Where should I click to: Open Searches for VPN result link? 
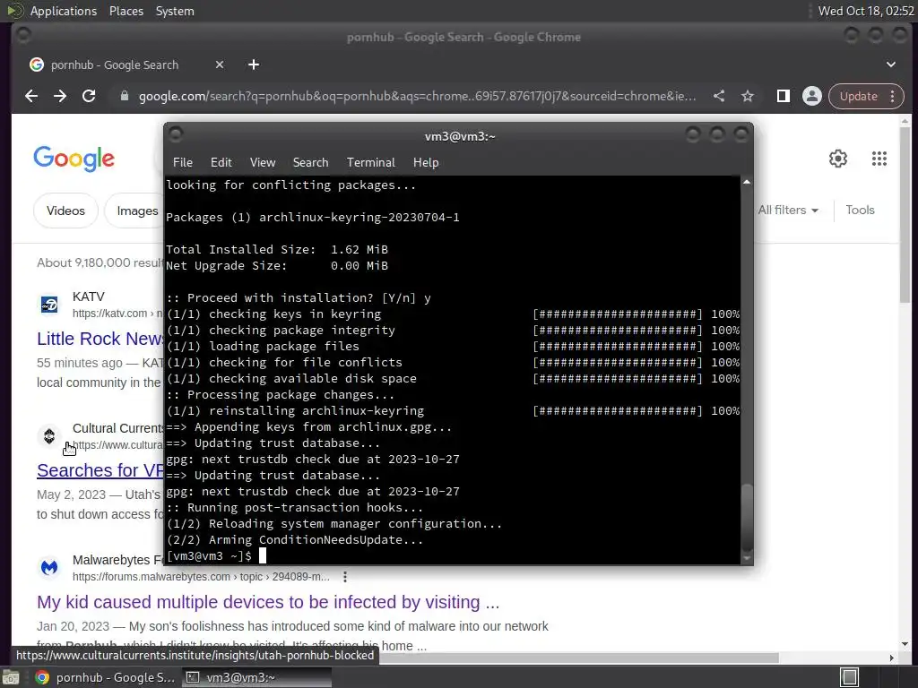point(100,470)
